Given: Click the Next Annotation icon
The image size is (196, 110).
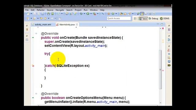Looking at the screenshot, I should tap(28, 18).
